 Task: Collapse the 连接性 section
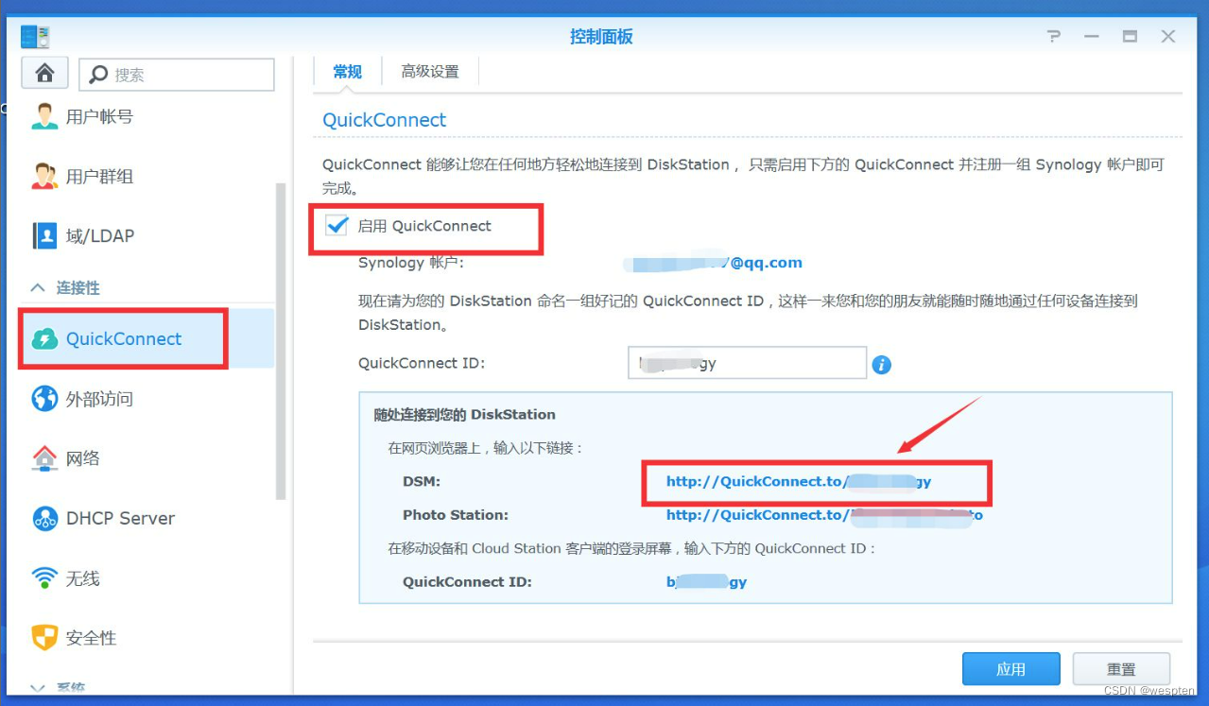tap(38, 287)
